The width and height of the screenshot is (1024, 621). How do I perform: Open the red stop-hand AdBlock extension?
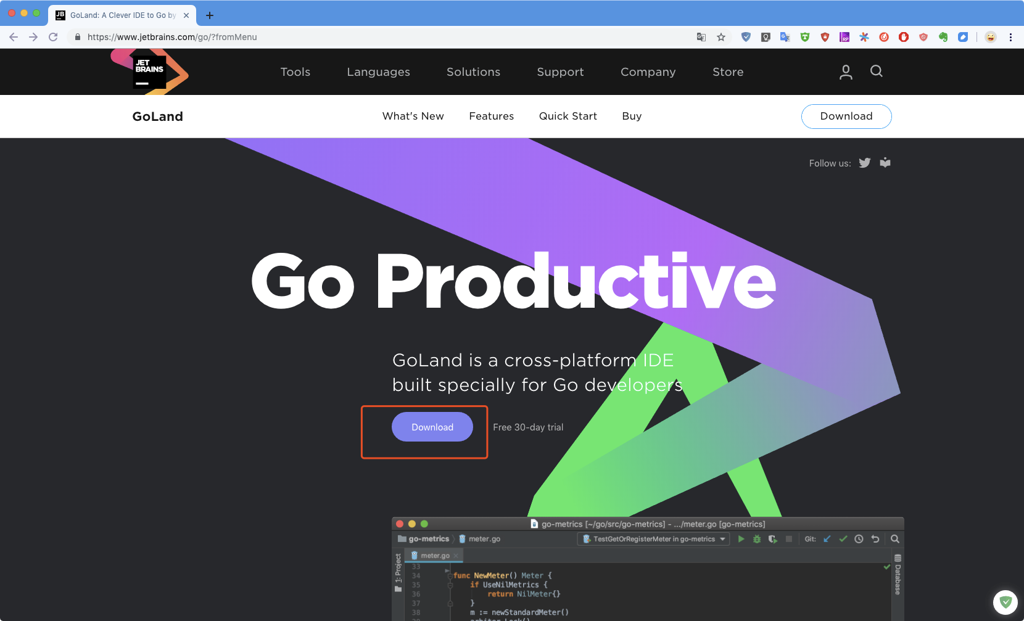[x=904, y=37]
